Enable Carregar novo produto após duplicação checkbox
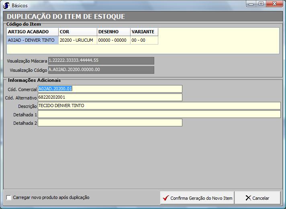286x209 pixels. [x=9, y=197]
